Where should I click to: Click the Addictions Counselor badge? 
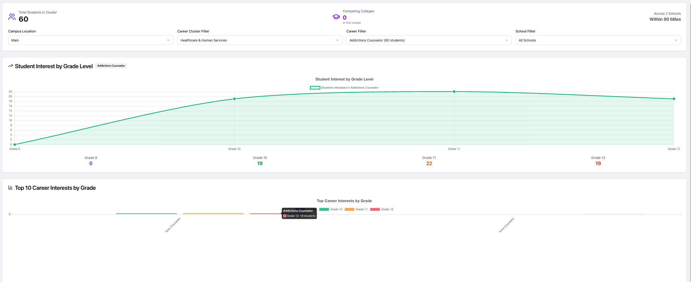pyautogui.click(x=111, y=66)
